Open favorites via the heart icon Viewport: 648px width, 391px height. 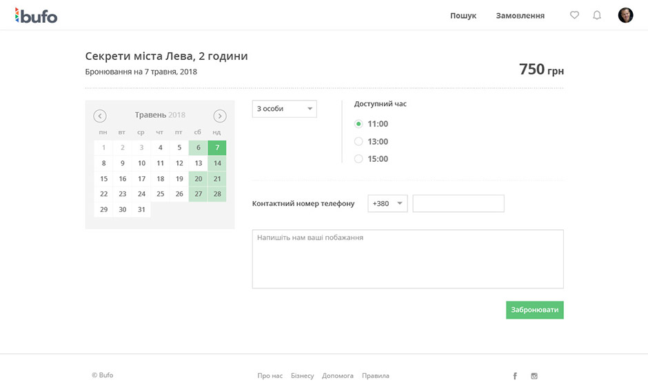tap(574, 15)
